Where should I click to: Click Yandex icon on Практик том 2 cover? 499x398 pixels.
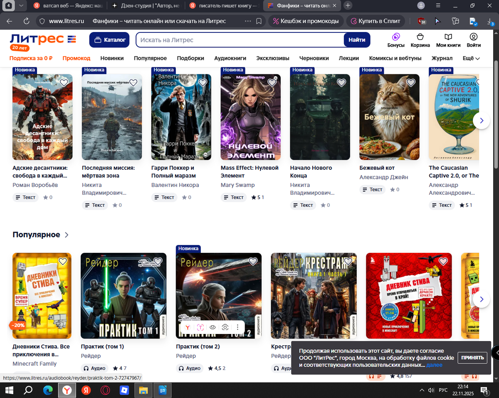click(188, 327)
